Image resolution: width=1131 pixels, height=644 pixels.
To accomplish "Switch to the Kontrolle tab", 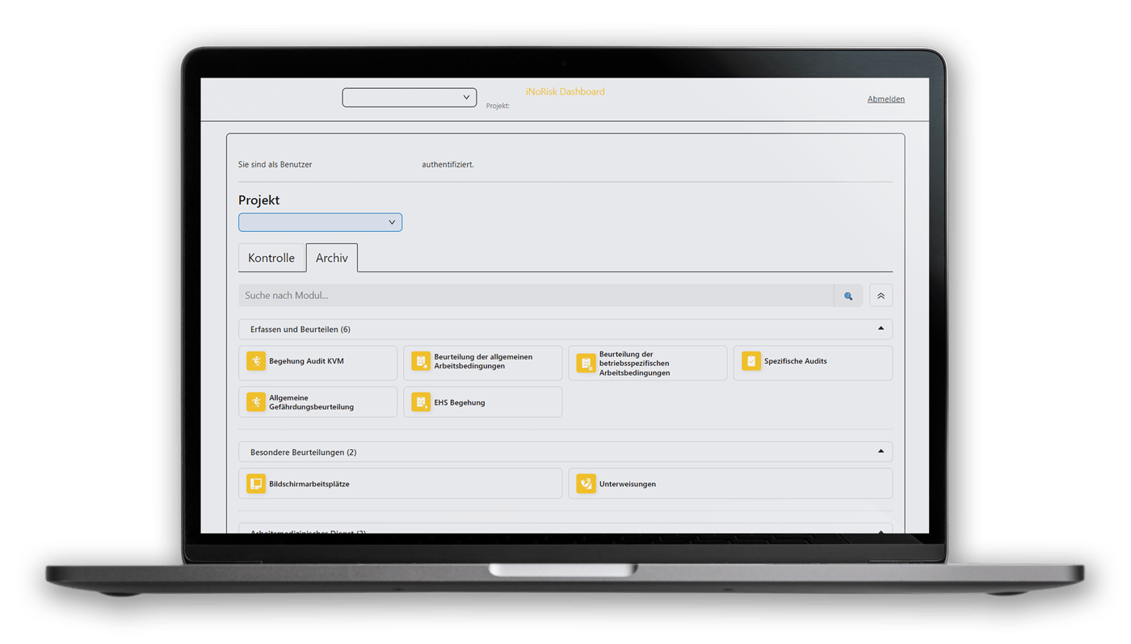I will point(271,258).
